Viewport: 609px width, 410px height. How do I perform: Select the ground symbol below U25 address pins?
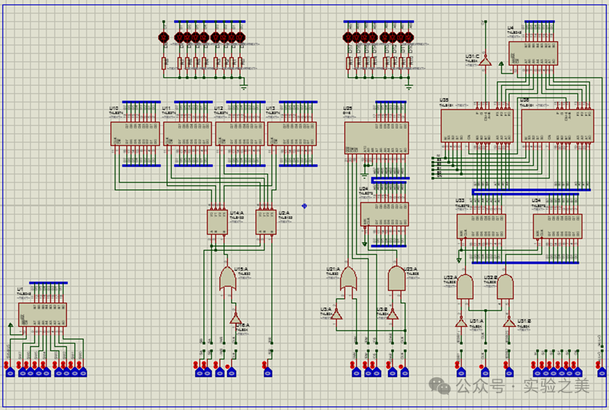pyautogui.click(x=364, y=176)
